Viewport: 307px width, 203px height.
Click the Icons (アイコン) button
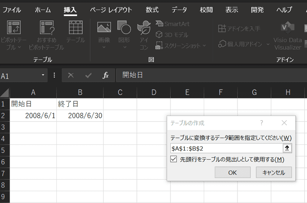[144, 28]
